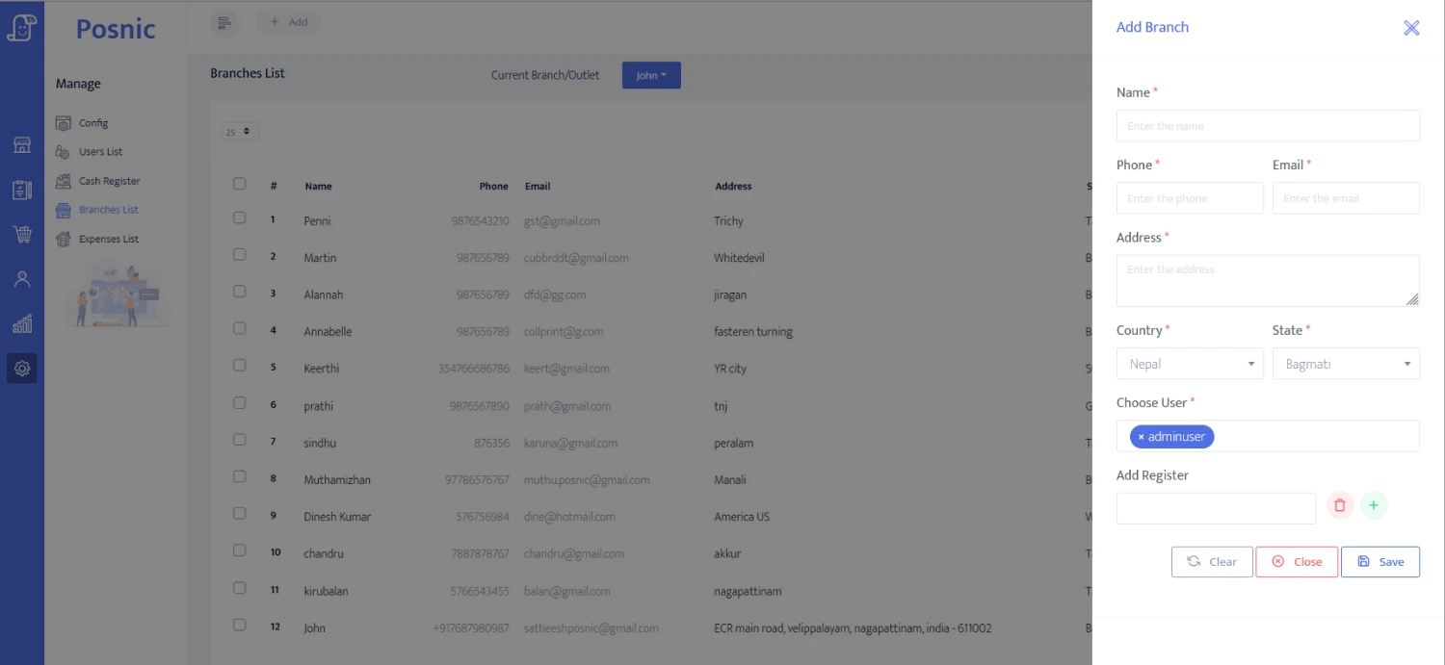Go to Cash Register in Manage menu
This screenshot has width=1445, height=665.
[109, 181]
